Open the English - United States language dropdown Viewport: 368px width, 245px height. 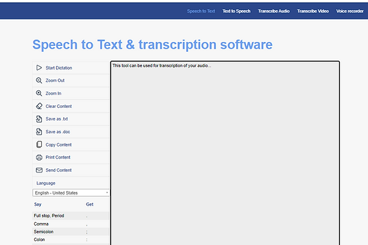click(x=71, y=192)
